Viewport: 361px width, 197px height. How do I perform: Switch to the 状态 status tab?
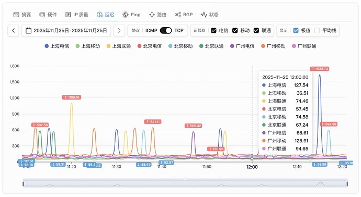click(209, 15)
